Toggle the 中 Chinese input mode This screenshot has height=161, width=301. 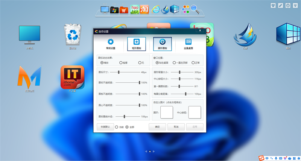pyautogui.click(x=267, y=158)
